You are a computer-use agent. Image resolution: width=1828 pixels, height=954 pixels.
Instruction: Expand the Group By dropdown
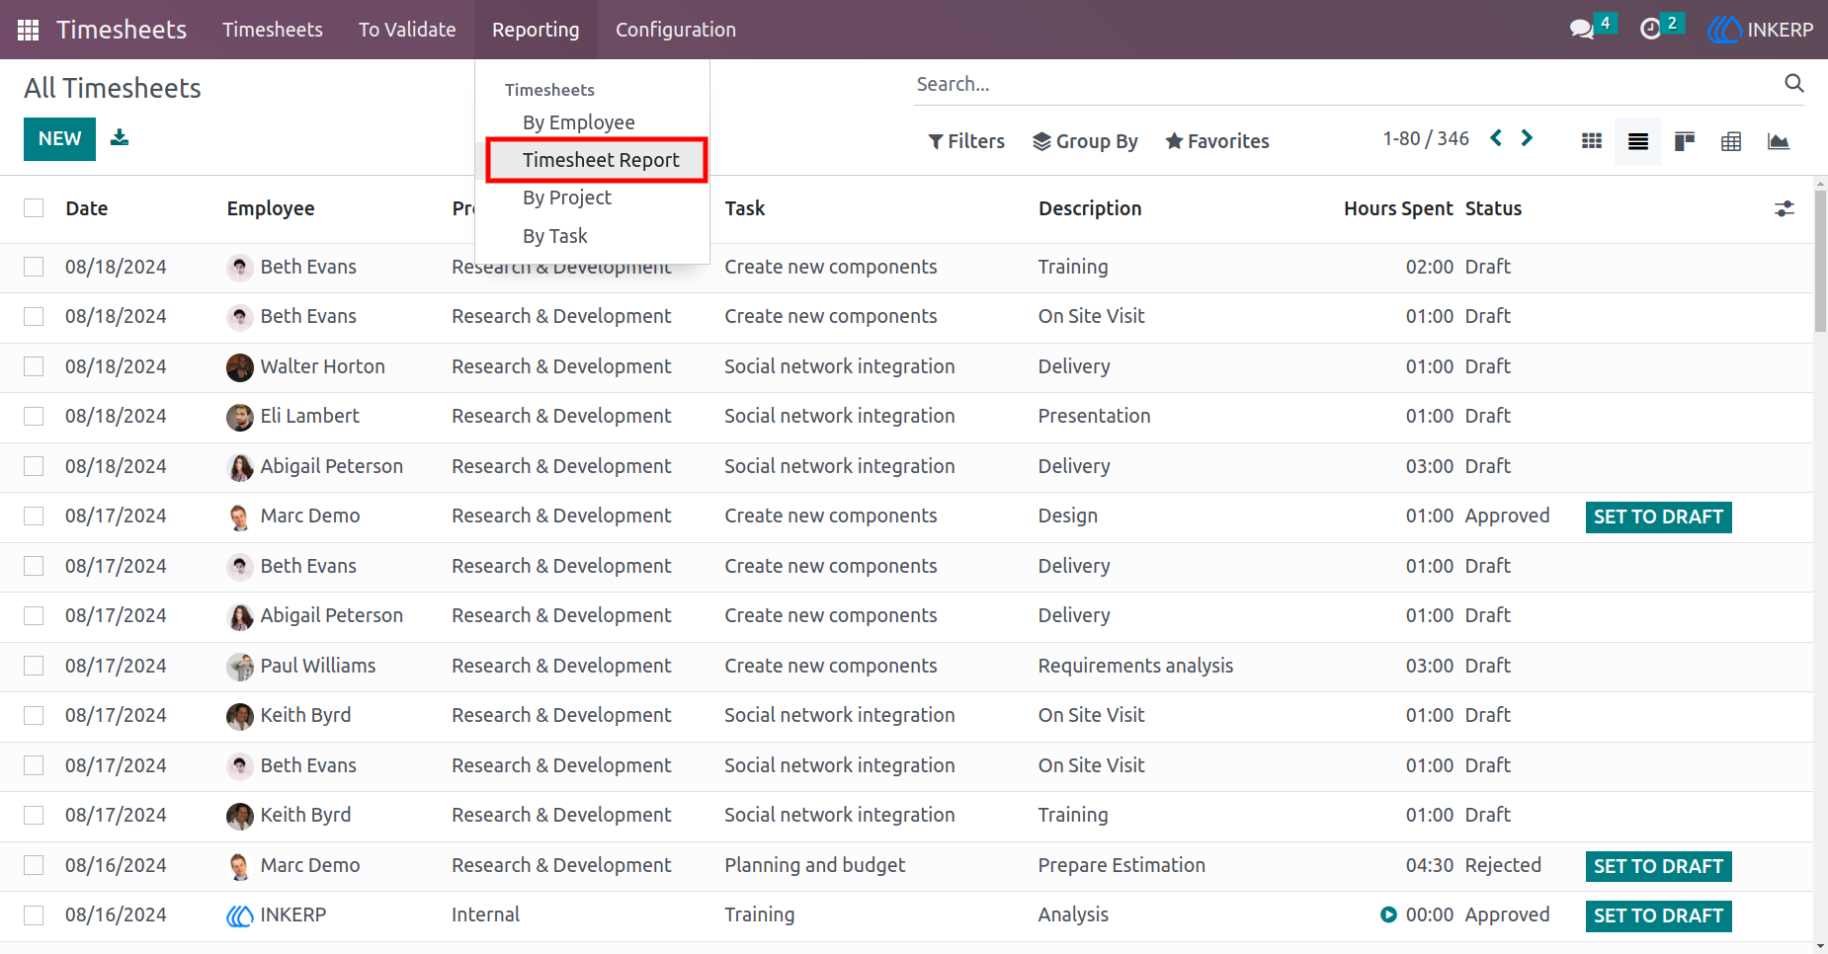click(x=1085, y=141)
